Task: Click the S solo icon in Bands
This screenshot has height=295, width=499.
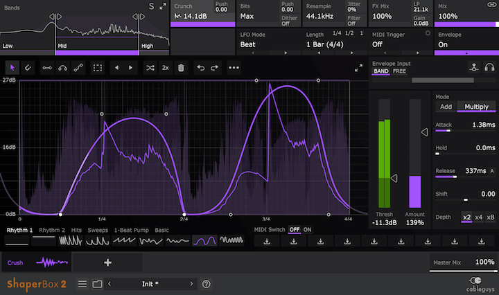Action: coord(152,6)
